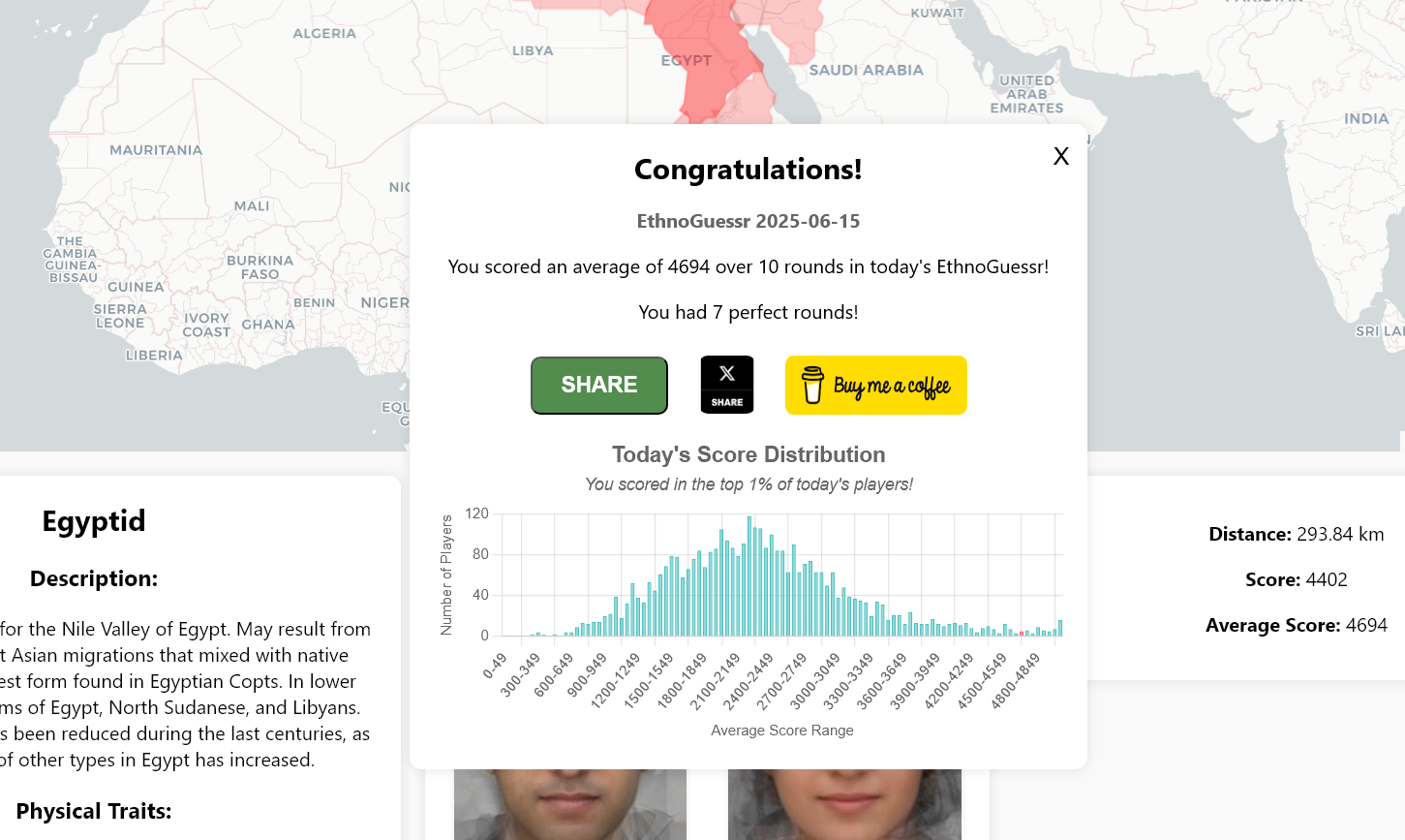The image size is (1405, 840).
Task: Click the red highlighted bar in the histogram
Action: [x=1023, y=634]
